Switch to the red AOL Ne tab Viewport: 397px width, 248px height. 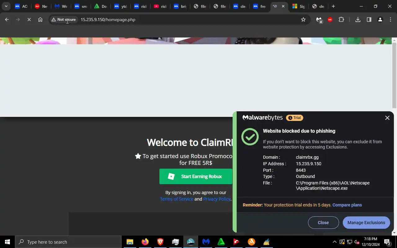[x=41, y=6]
